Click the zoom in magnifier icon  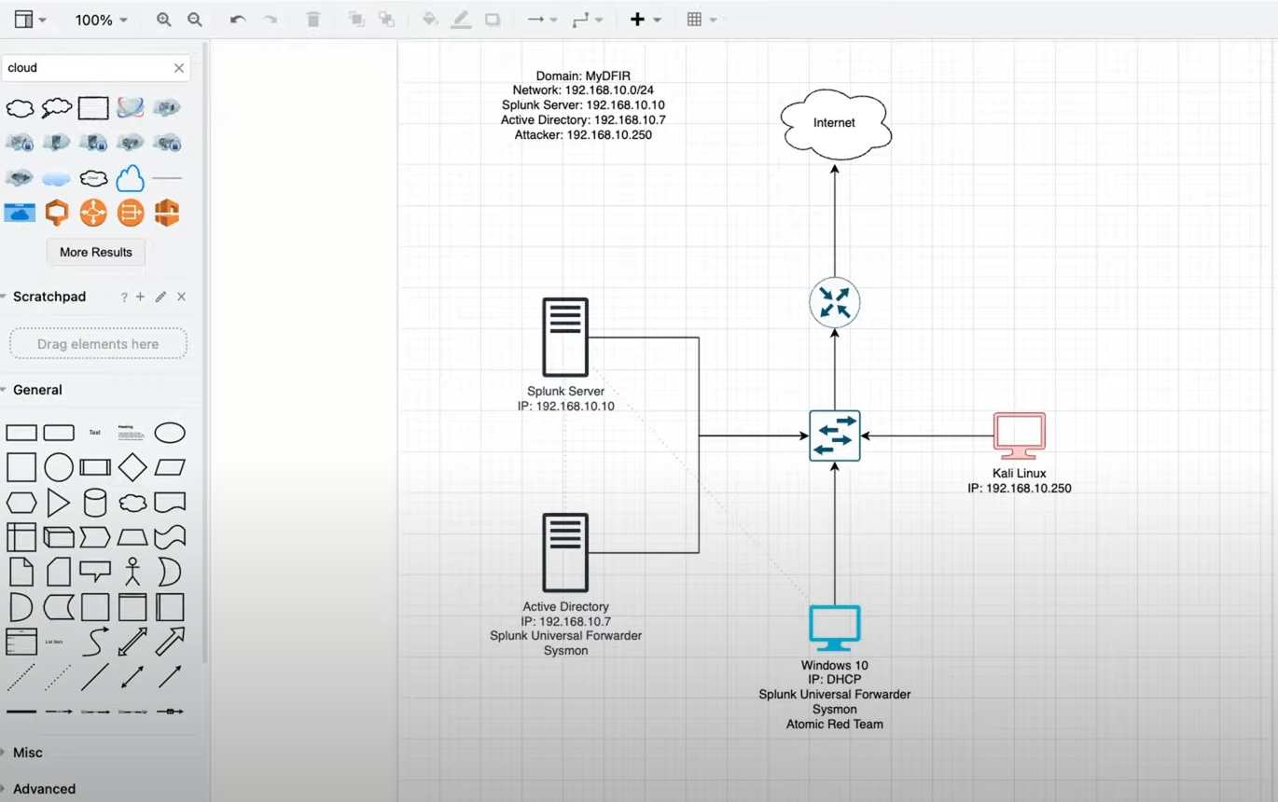pyautogui.click(x=164, y=20)
